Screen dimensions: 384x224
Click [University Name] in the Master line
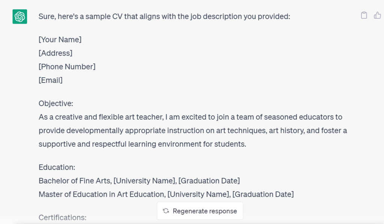point(199,194)
